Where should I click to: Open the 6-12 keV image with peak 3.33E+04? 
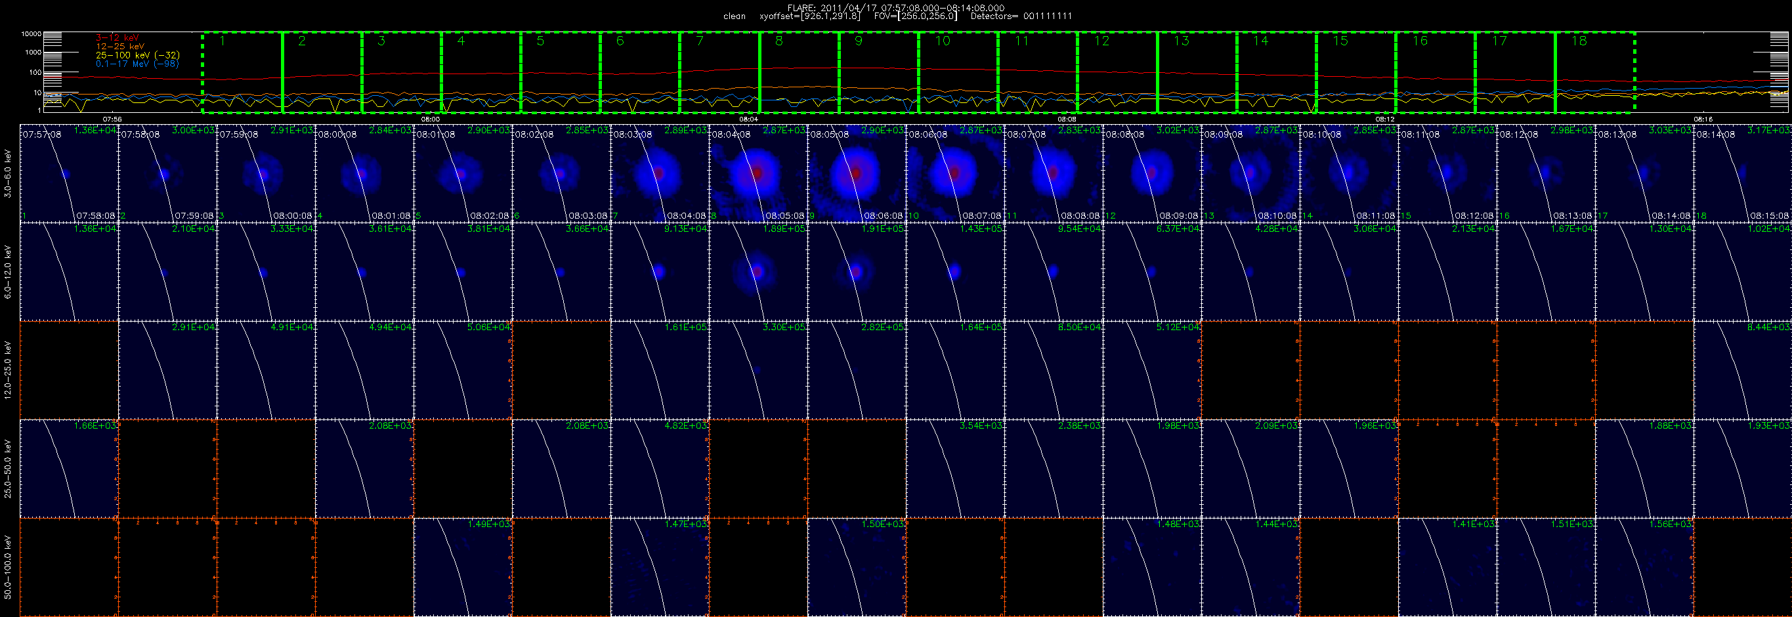pyautogui.click(x=266, y=272)
